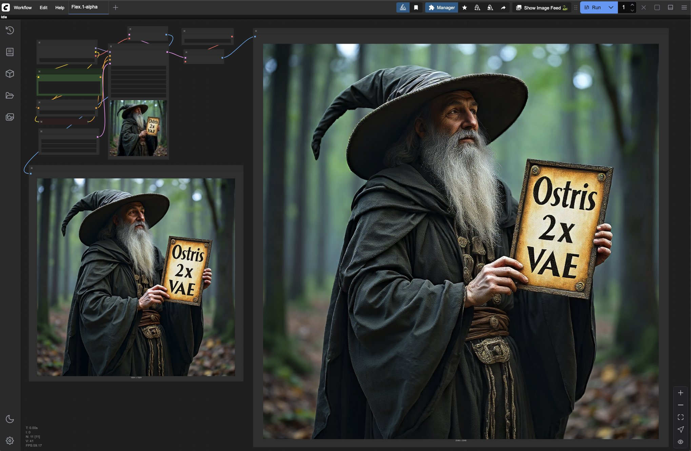Increase batch count with up arrow
The width and height of the screenshot is (691, 451).
coord(632,5)
